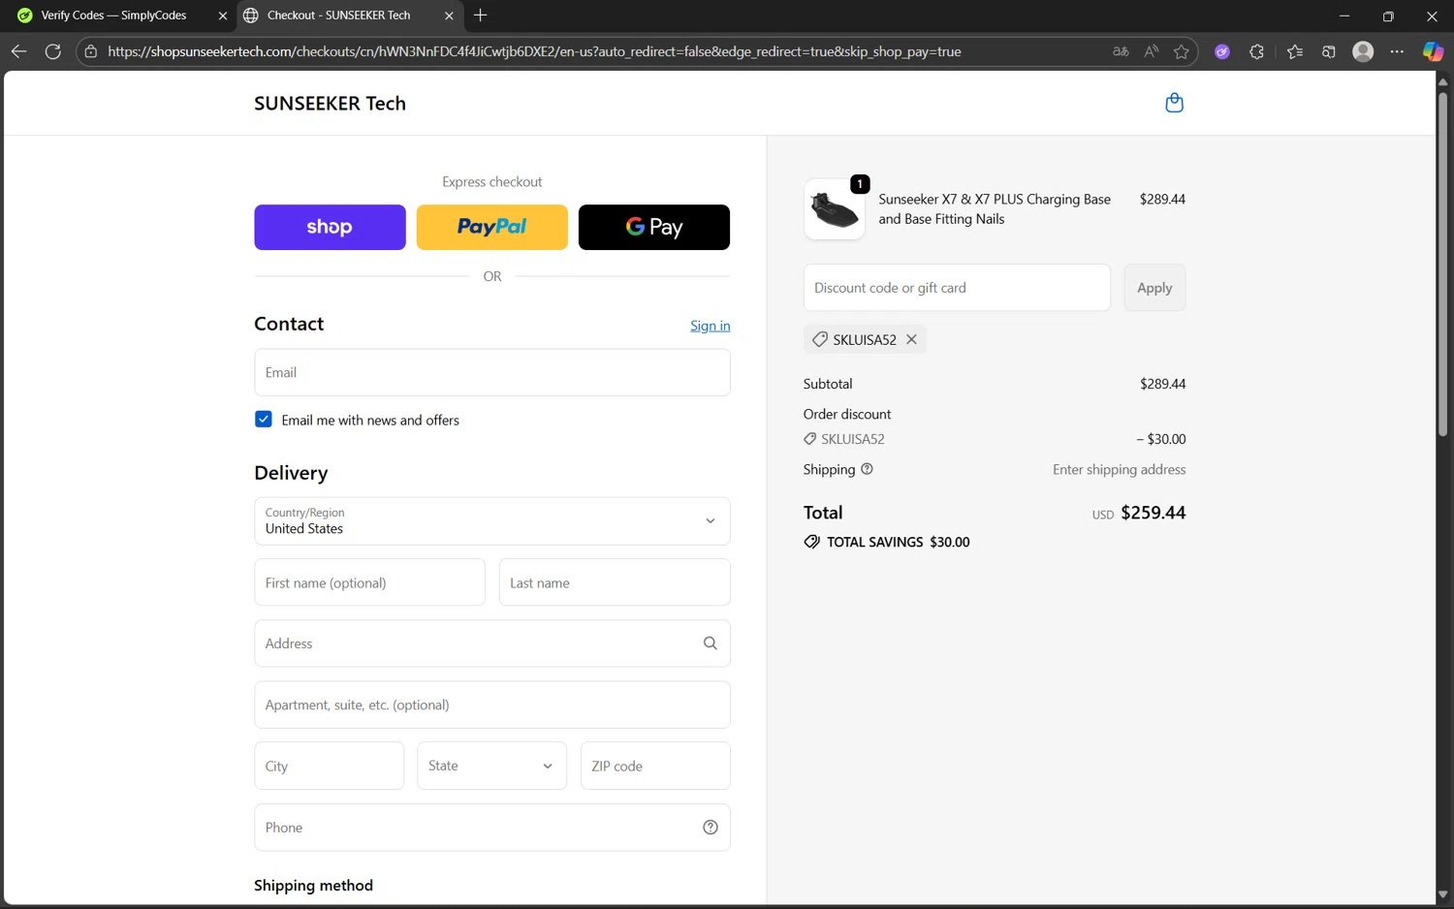Open browser Settings and more menu
1454x909 pixels.
pos(1397,51)
